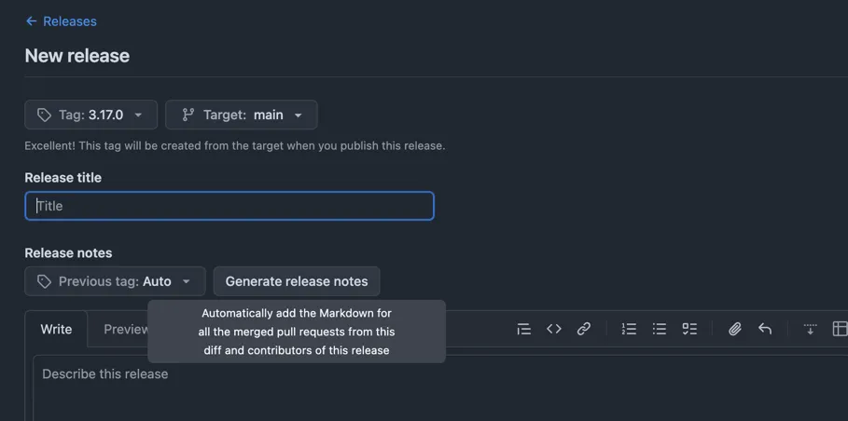The height and width of the screenshot is (421, 848).
Task: Insert a quote with the quote icon
Action: pyautogui.click(x=523, y=329)
